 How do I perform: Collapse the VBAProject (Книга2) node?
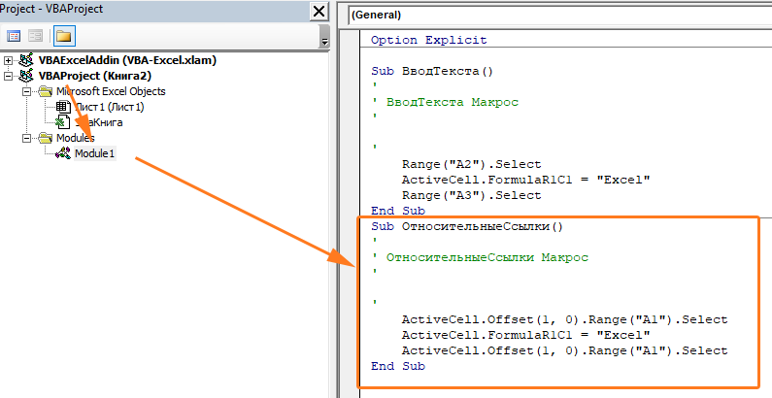point(8,77)
